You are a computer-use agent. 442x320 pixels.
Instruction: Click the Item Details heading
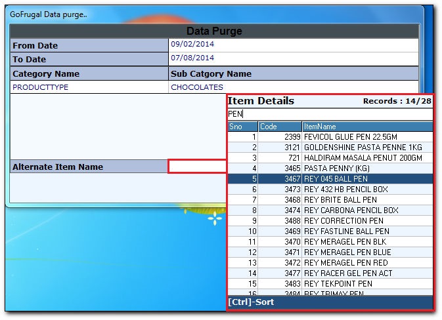tap(261, 101)
